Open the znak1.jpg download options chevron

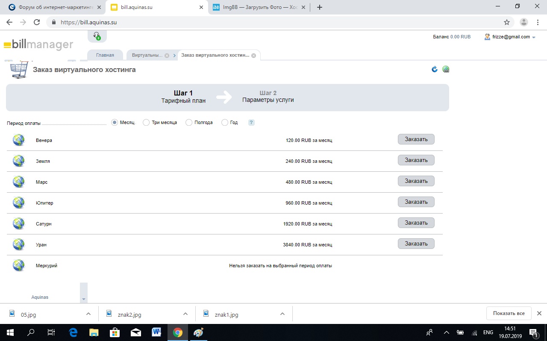coord(282,314)
